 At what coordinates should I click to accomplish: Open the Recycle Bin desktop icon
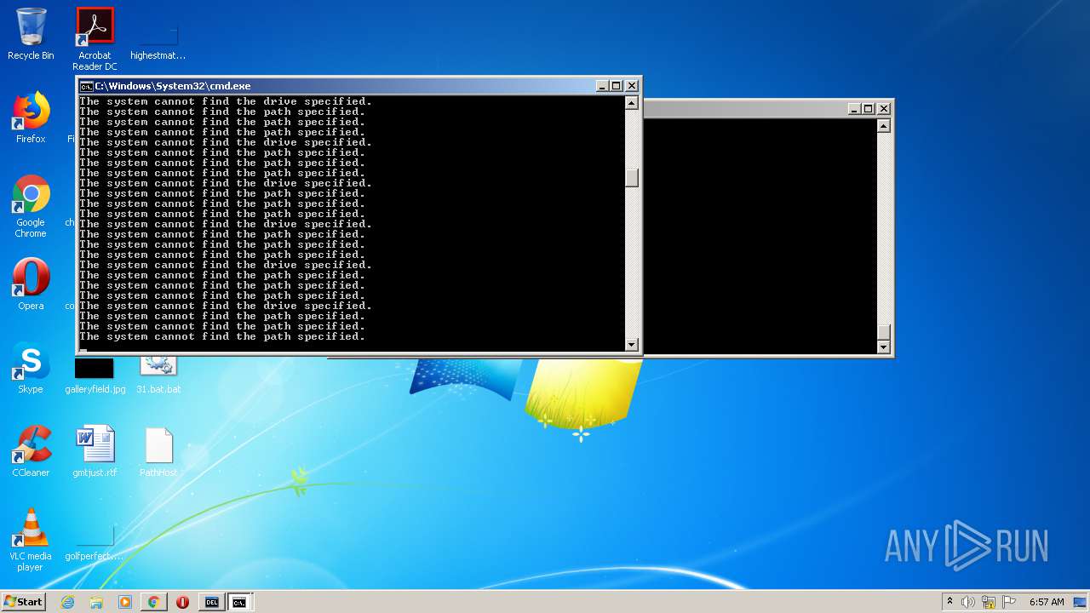[x=31, y=34]
